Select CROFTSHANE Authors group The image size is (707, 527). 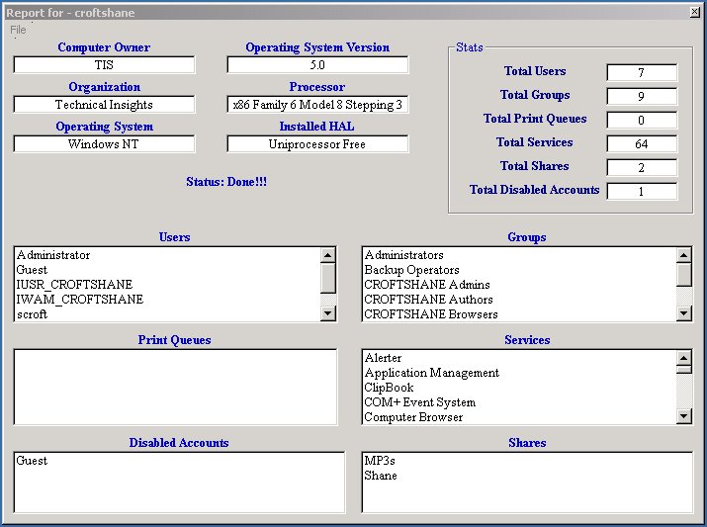[428, 300]
